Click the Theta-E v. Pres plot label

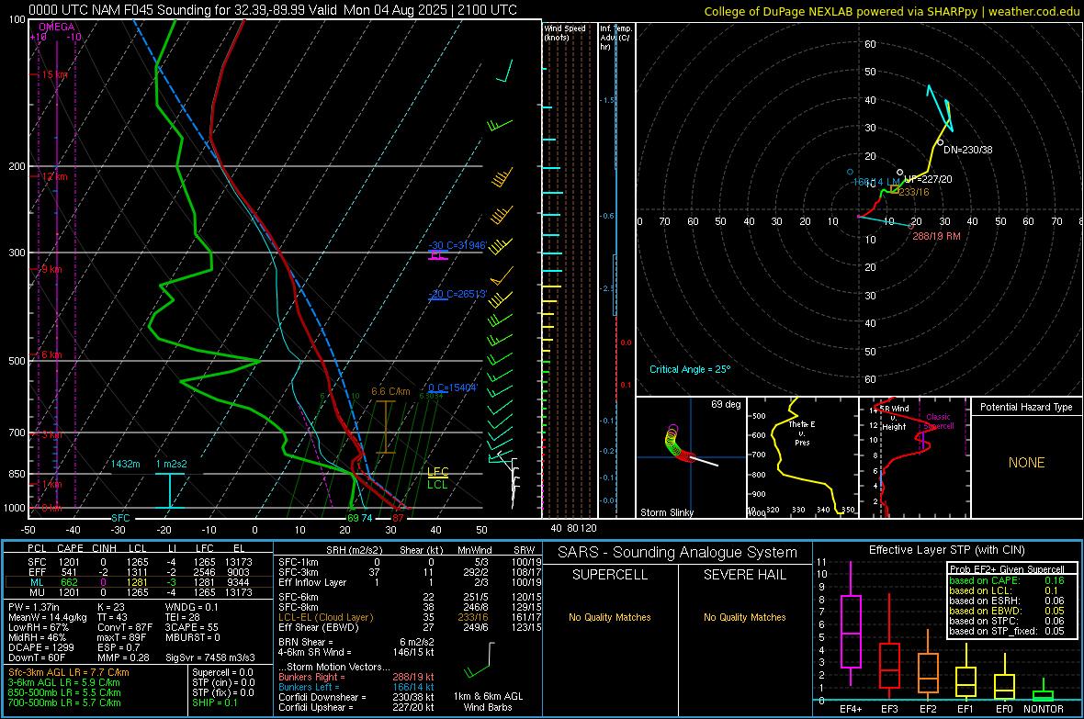point(802,433)
